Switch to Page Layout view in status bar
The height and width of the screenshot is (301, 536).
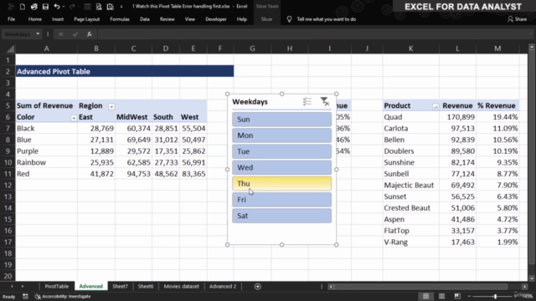pyautogui.click(x=441, y=296)
